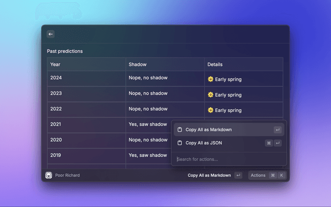The width and height of the screenshot is (331, 207).
Task: Choose Copy All as JSON from the action menu
Action: point(204,143)
